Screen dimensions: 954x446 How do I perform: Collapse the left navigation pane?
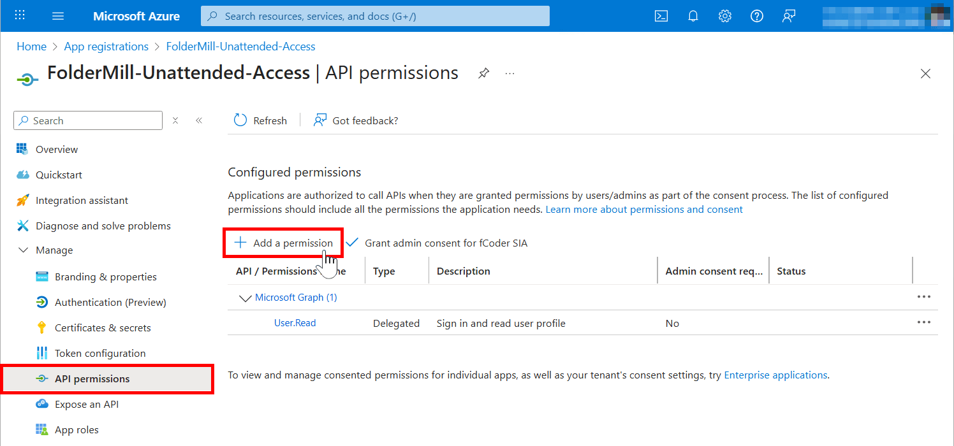click(198, 120)
